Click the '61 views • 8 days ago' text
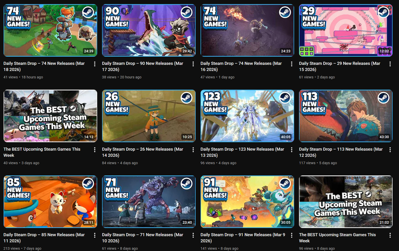Screen dimensions: 399x251 (x=120, y=248)
